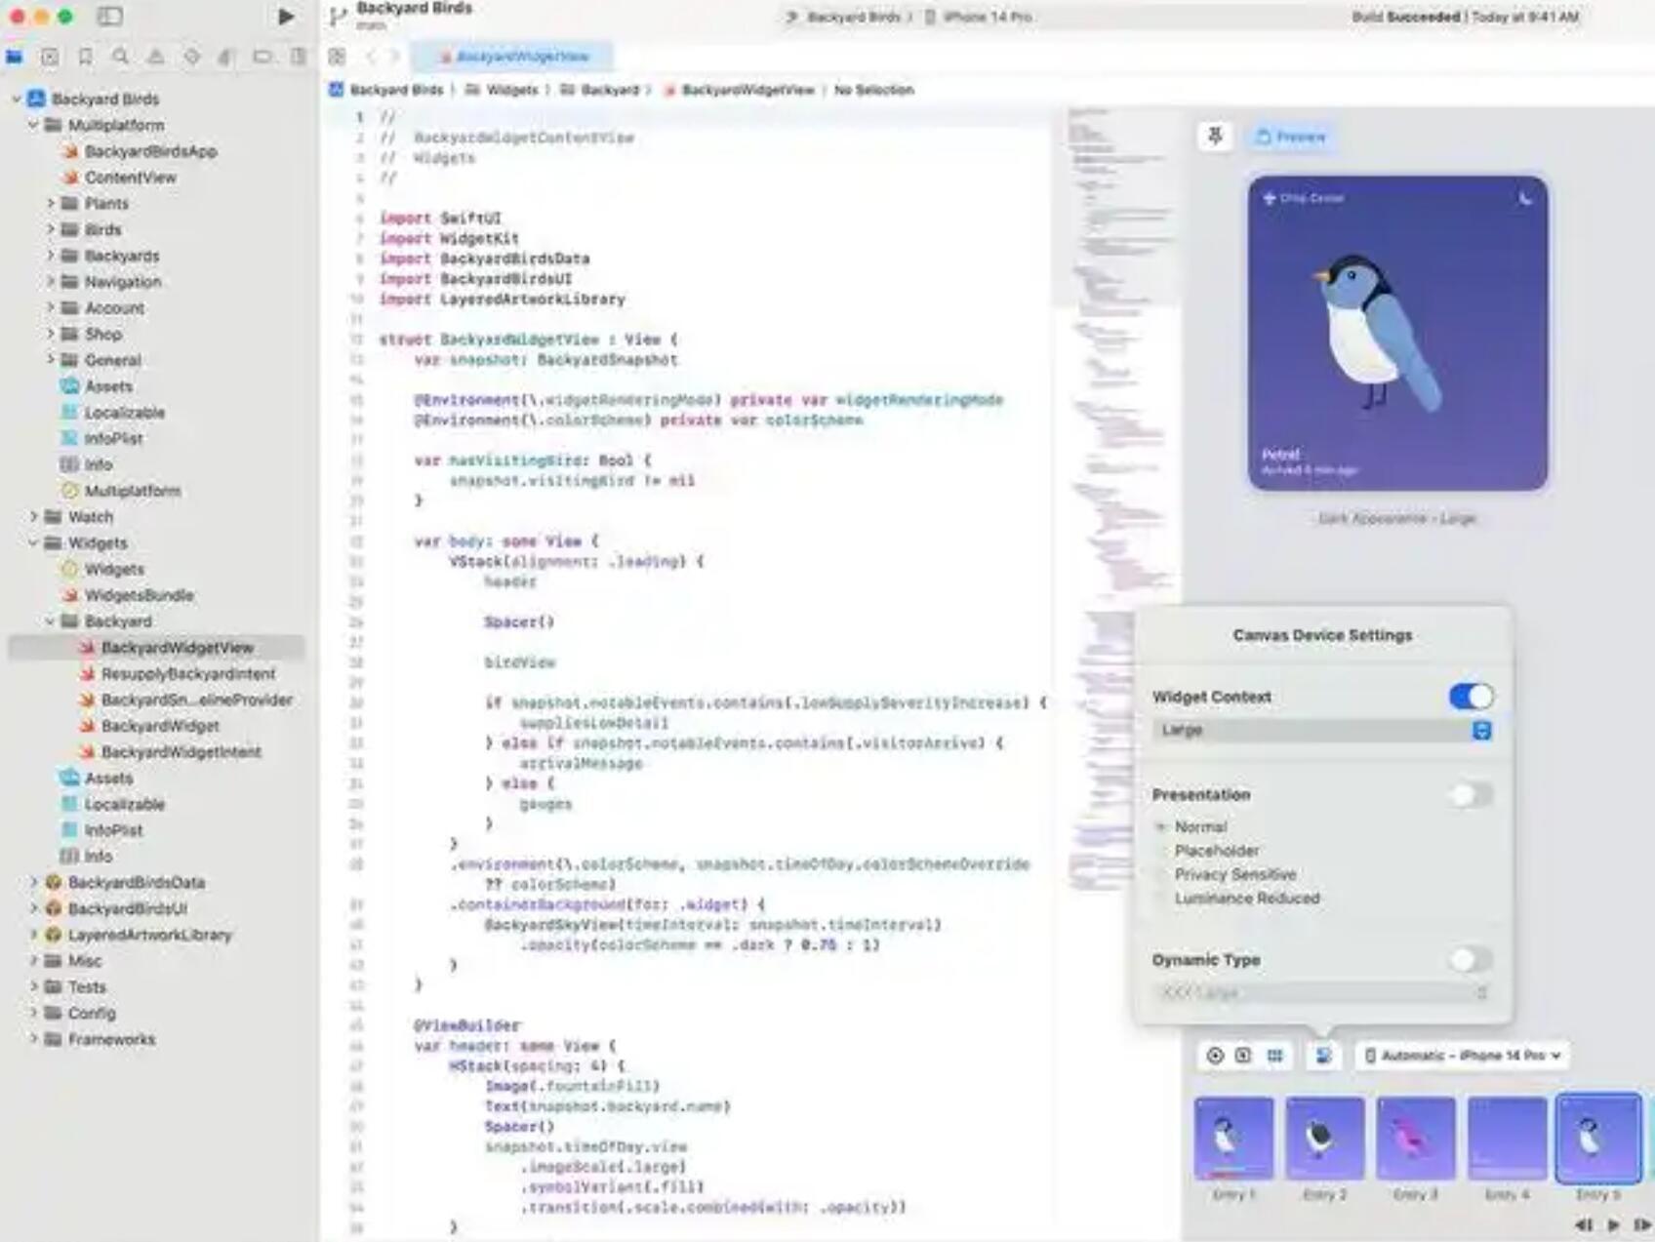Enable the Presentation switch
This screenshot has height=1242, width=1655.
tap(1471, 795)
